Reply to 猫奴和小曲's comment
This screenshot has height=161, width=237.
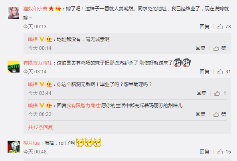[204, 27]
